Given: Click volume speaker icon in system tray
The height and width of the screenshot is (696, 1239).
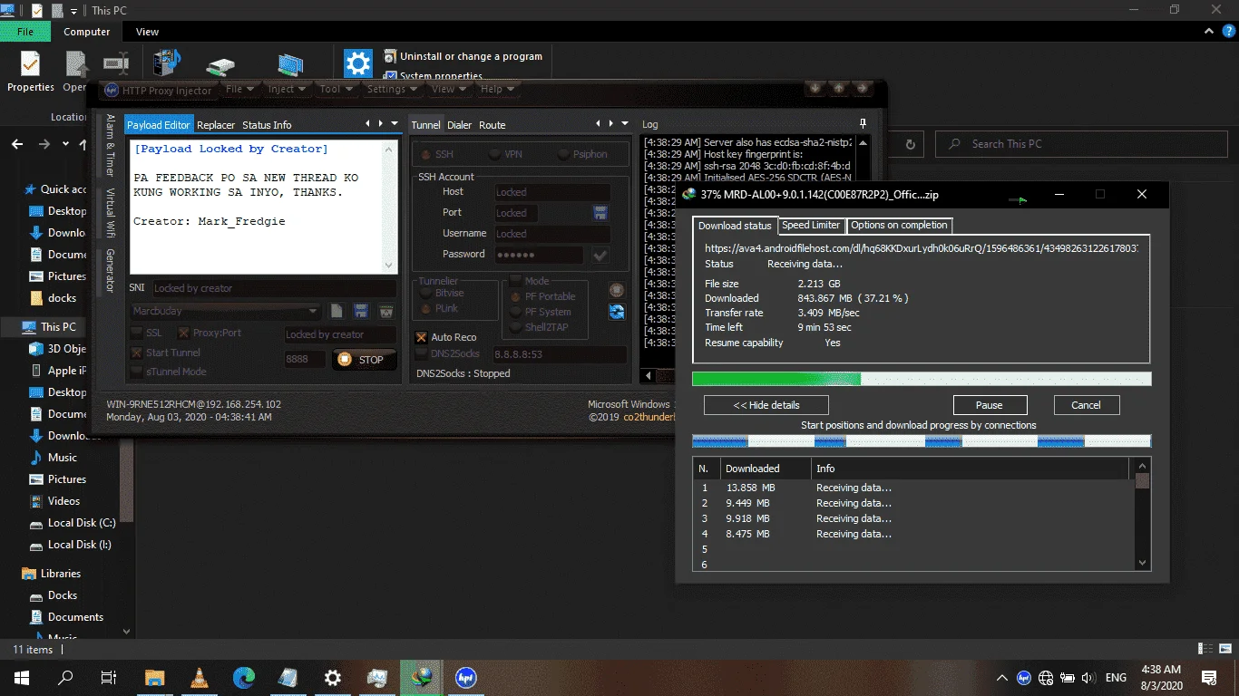Looking at the screenshot, I should 1088,677.
